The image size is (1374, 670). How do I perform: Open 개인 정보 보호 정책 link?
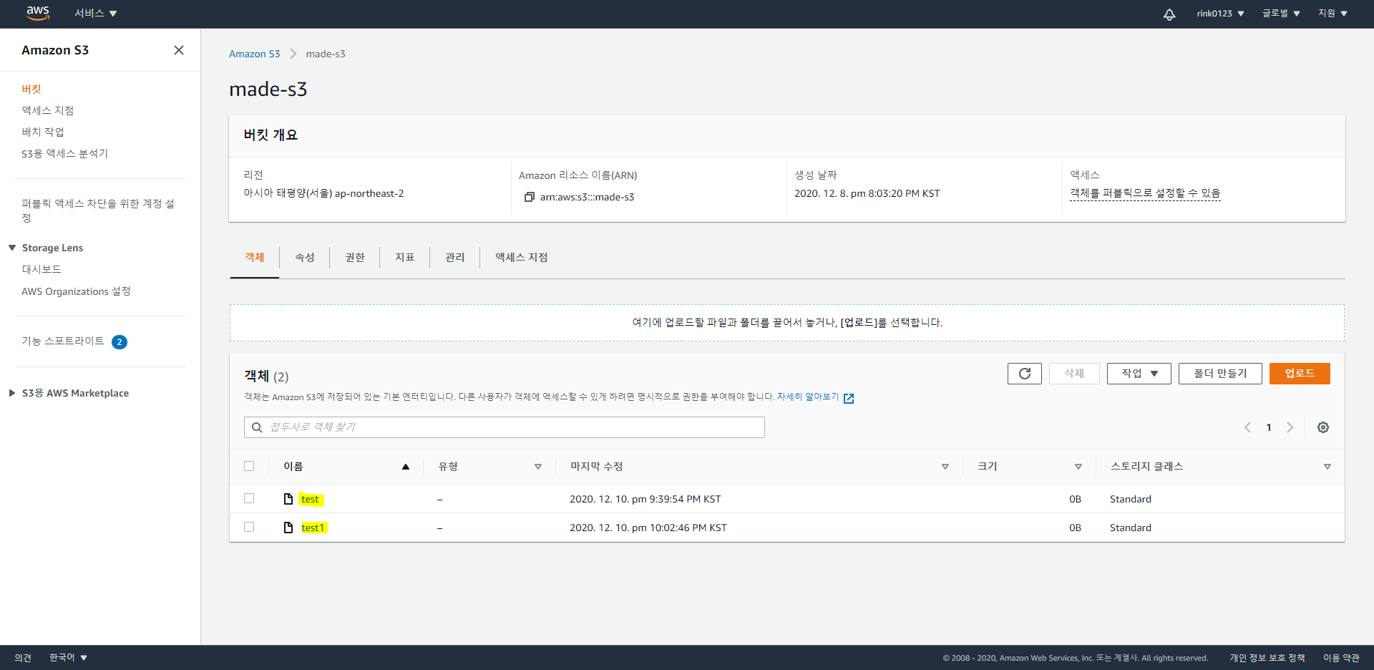[x=1267, y=658]
